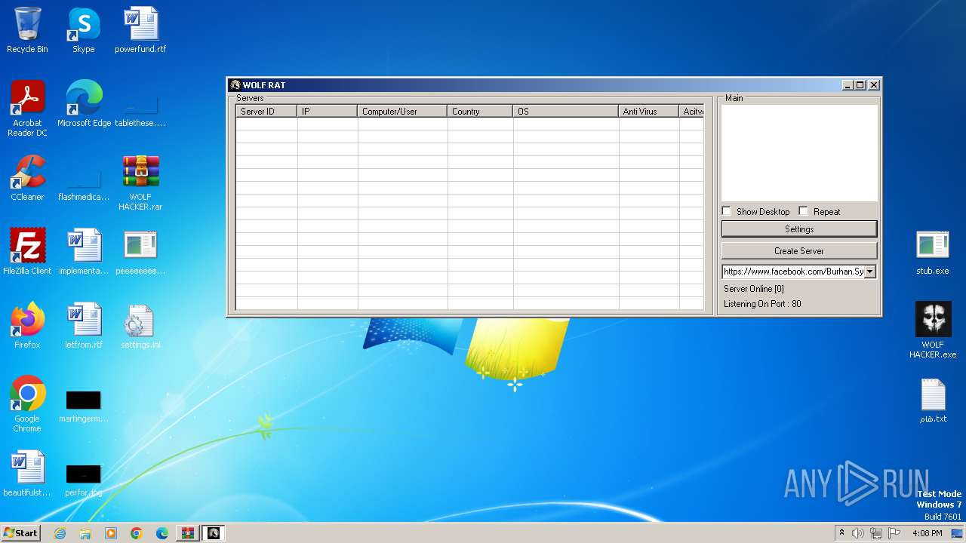Click the Create Server button
Viewport: 966px width, 543px height.
(x=799, y=250)
